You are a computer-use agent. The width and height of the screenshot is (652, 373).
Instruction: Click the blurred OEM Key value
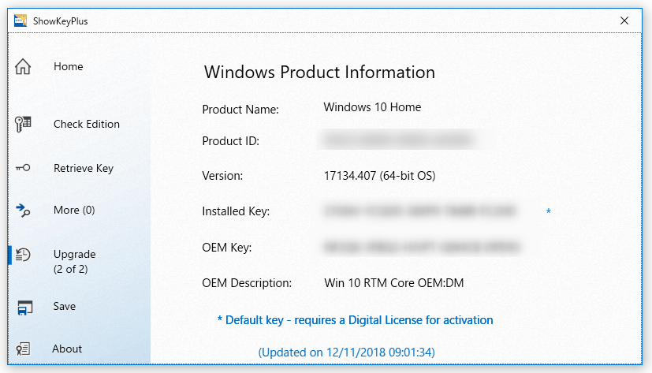[422, 248]
